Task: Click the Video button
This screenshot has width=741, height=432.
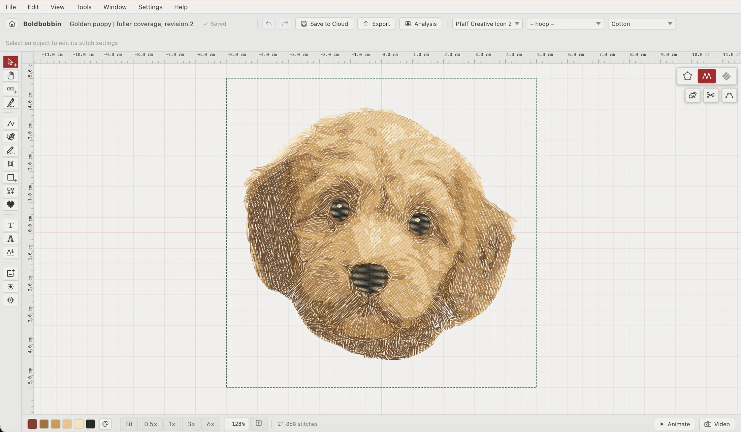Action: (x=717, y=424)
